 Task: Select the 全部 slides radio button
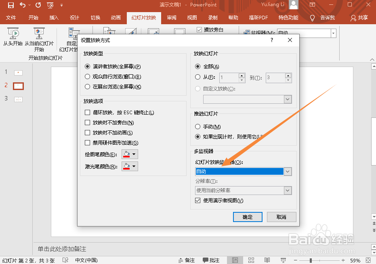pos(197,67)
